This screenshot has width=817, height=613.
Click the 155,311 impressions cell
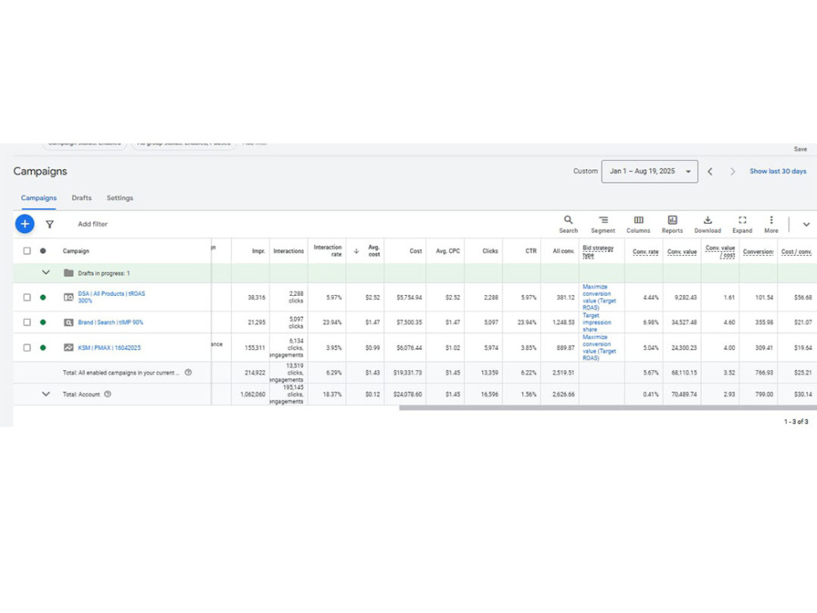point(256,347)
